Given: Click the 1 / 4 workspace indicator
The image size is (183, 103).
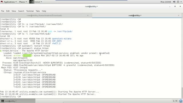Looking at the screenshot, I should point(175,101).
